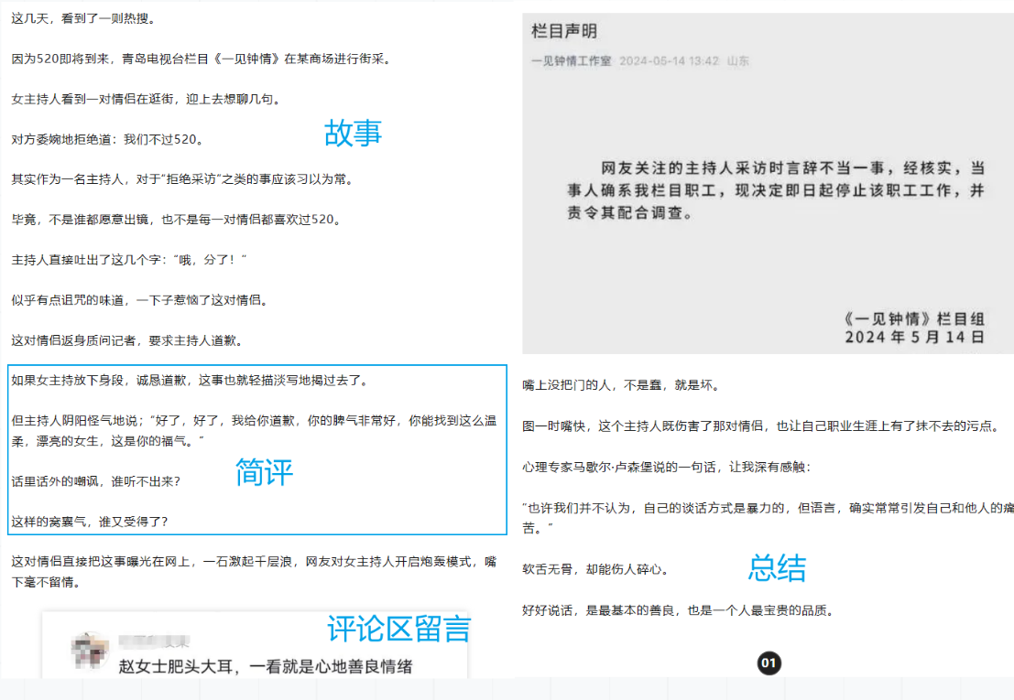Click the comment text 赵女士肥头大耳
Screen dimensions: 1014x700
click(x=265, y=667)
